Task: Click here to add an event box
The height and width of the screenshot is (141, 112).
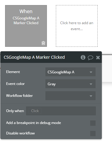Action: pos(77,26)
